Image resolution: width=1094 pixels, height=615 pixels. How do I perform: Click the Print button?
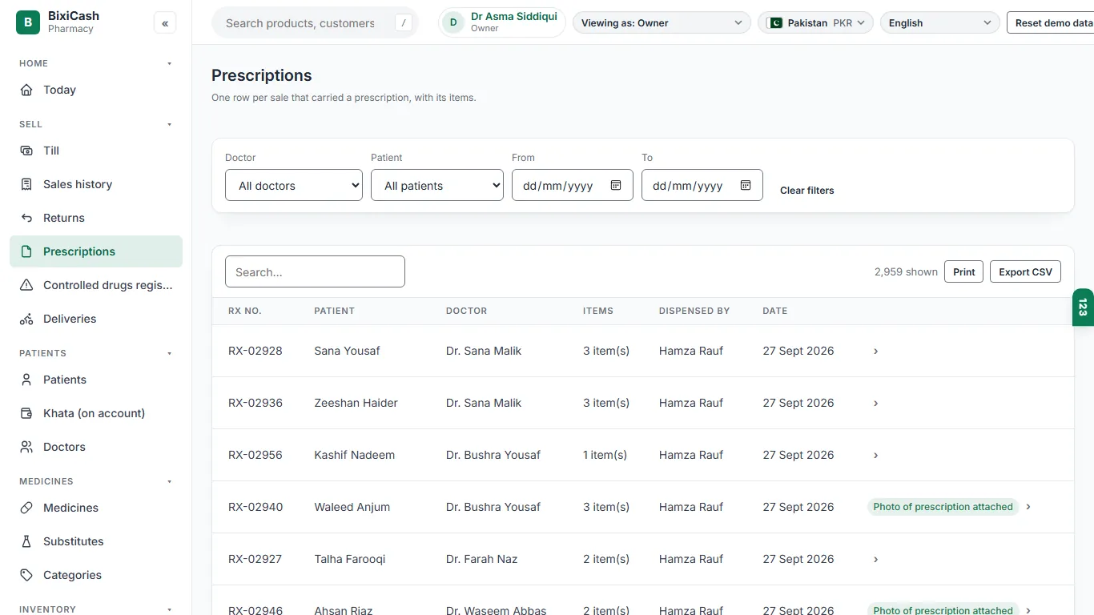point(964,271)
